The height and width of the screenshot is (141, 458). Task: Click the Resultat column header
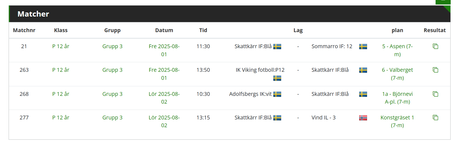click(435, 30)
